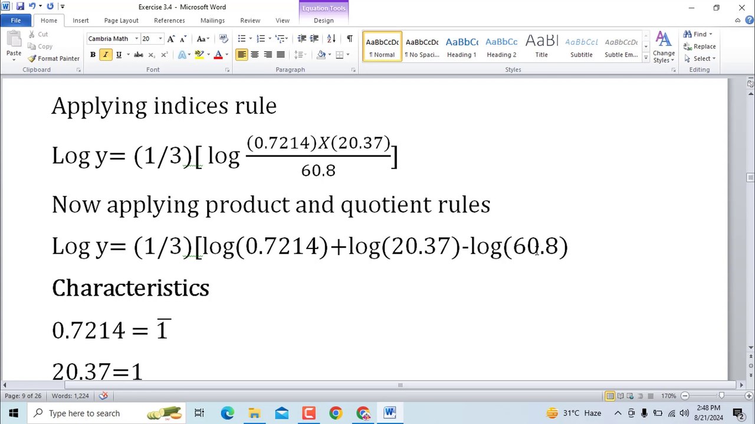The height and width of the screenshot is (424, 755).
Task: Toggle Align Text Left
Action: click(x=242, y=55)
